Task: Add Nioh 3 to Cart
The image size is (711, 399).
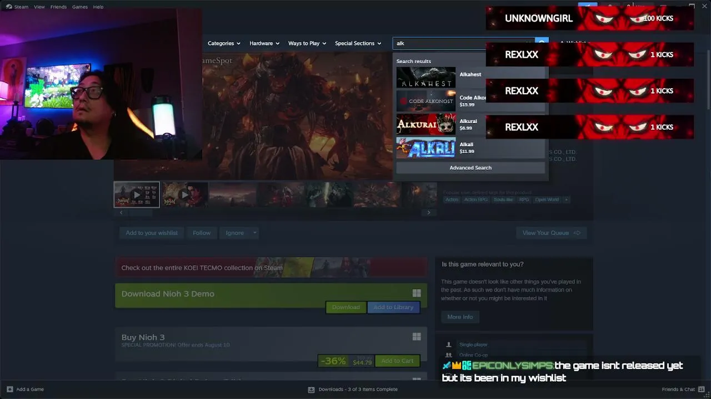Action: click(397, 361)
